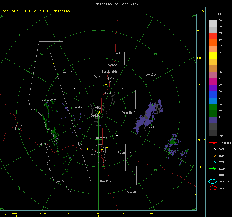Click the Strathmore city label

[125, 153]
